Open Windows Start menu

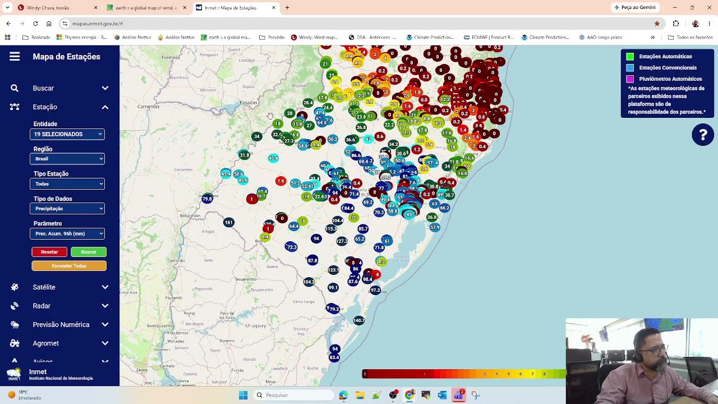(x=243, y=395)
